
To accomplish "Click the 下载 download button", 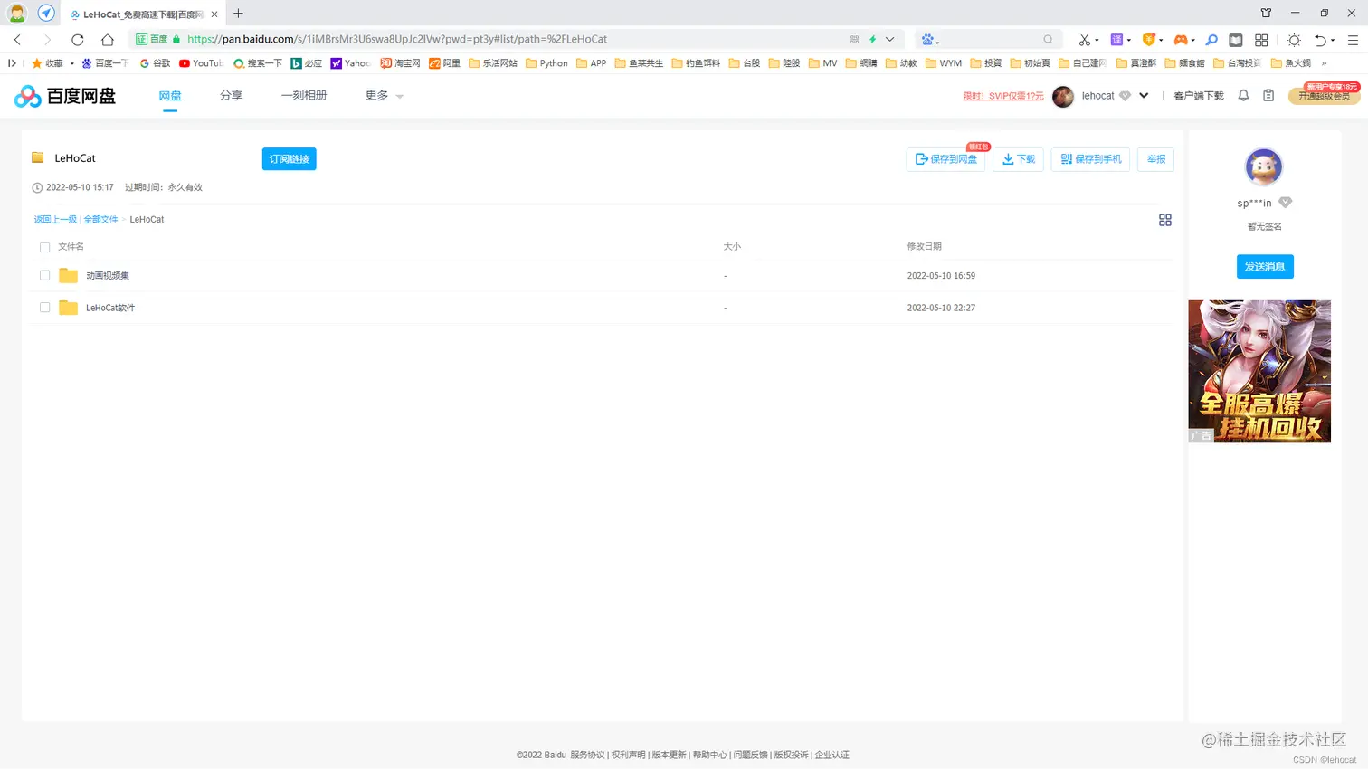I will point(1019,159).
